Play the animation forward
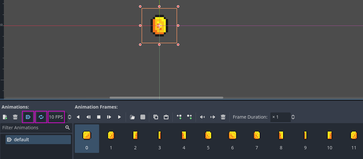Viewport: 363px width, 159px height. click(119, 117)
